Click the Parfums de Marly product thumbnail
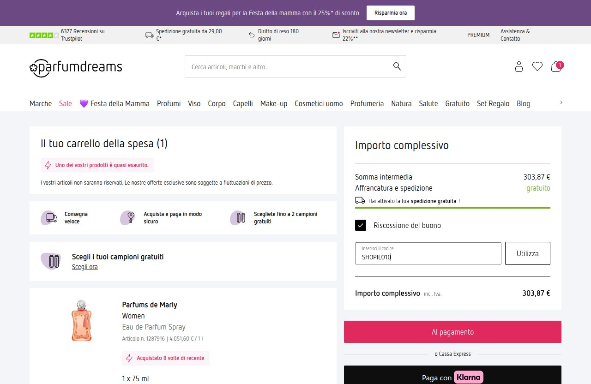Image resolution: width=591 pixels, height=384 pixels. click(x=82, y=320)
